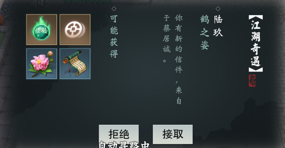The image size is (285, 148).
Task: Click the green 经验 experience orb reward
Action: click(42, 30)
